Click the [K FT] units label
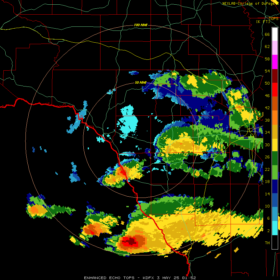The width and height of the screenshot is (280, 280). tap(263, 21)
